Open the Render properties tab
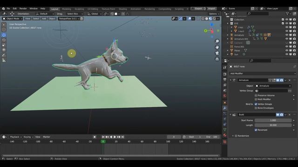Viewport: 298px width, 167px height. click(225, 74)
